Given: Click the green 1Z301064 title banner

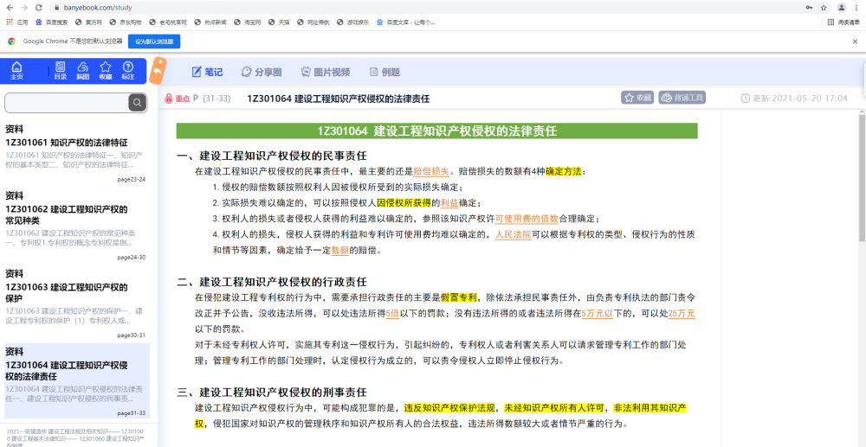Looking at the screenshot, I should [436, 131].
